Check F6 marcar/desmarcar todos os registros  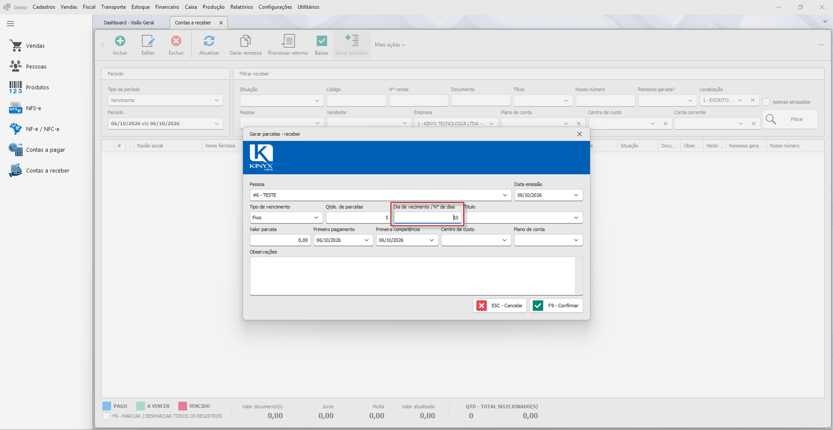106,416
